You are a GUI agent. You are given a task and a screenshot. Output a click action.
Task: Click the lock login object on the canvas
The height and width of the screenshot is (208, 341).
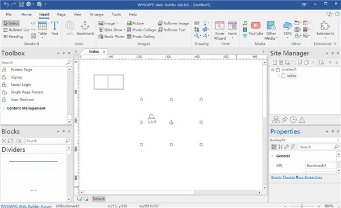(x=152, y=119)
